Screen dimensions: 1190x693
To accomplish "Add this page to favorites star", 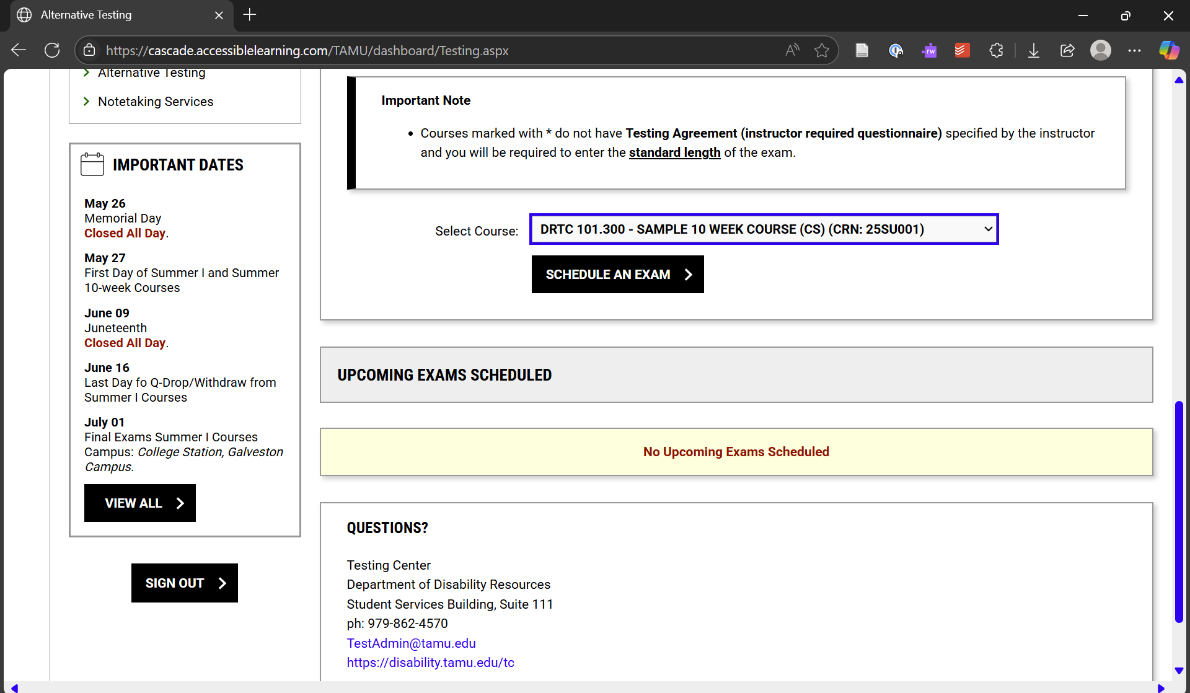I will point(822,50).
